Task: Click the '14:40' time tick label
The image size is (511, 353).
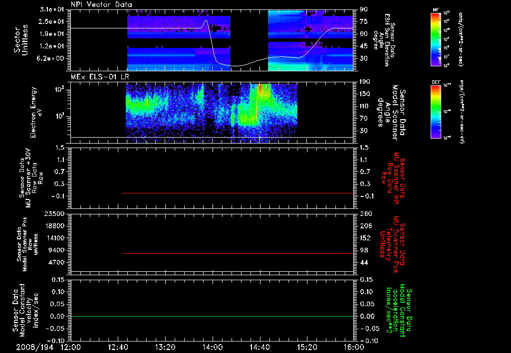Action: tap(259, 347)
